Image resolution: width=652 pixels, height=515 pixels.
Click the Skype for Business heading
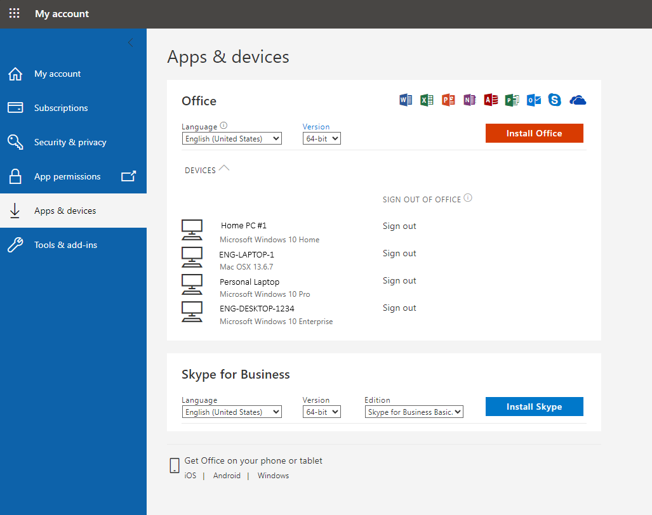tap(236, 374)
